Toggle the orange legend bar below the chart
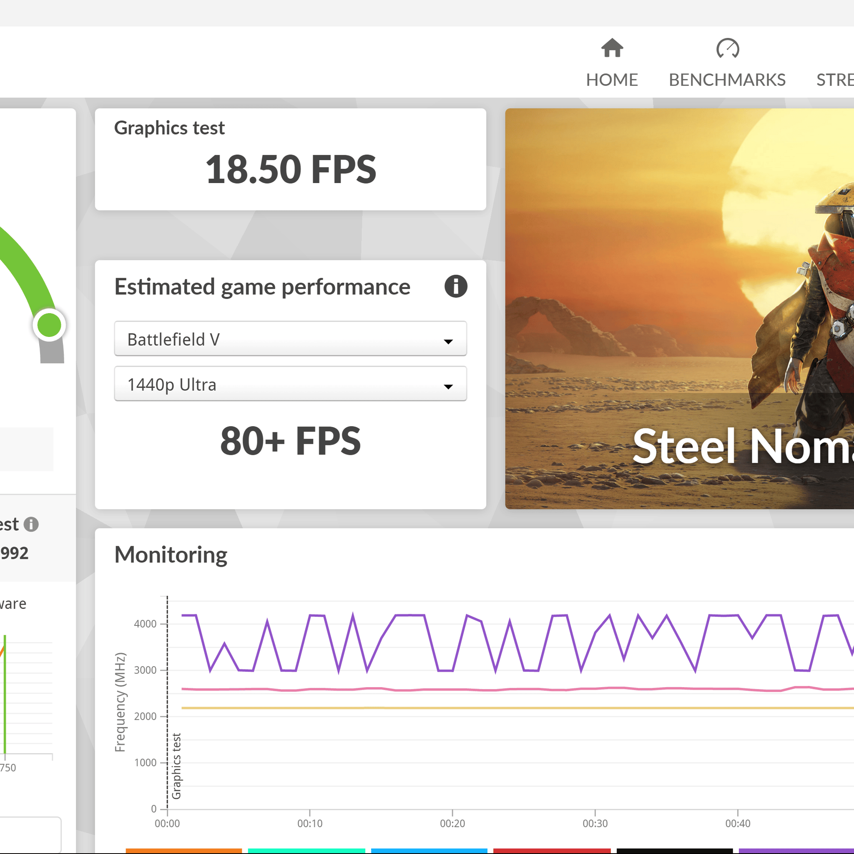Image resolution: width=854 pixels, height=854 pixels. (x=184, y=851)
